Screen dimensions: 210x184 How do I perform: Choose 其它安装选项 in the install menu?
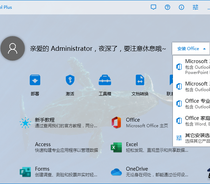coord(192,138)
